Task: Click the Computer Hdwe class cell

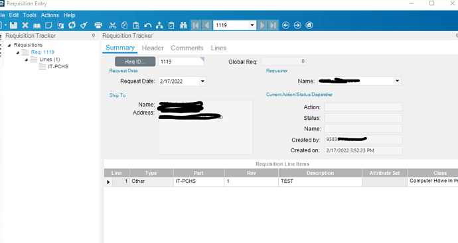Action: pos(433,181)
